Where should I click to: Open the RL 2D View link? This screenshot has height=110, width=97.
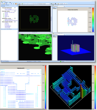pos(7,25)
